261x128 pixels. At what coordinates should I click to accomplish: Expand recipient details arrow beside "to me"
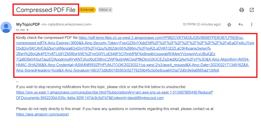click(27, 30)
